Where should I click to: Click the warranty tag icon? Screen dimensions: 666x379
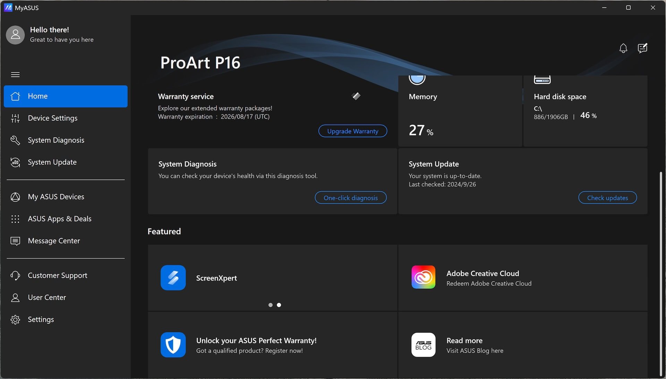[x=356, y=96]
